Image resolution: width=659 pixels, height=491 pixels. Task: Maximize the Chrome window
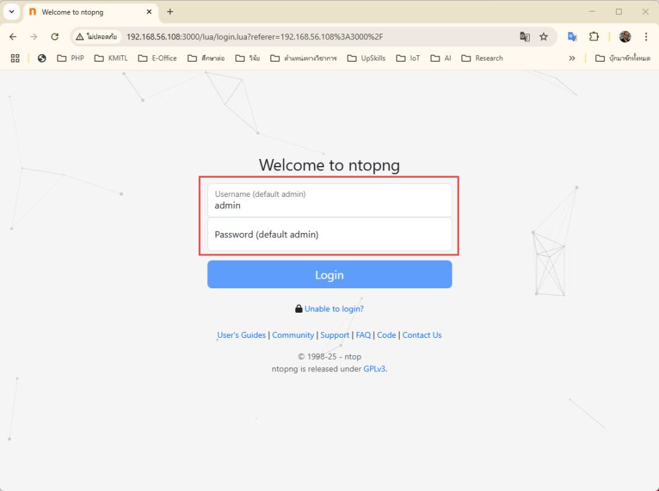618,12
